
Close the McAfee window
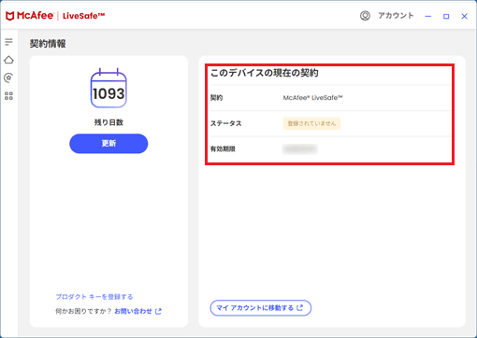(x=464, y=16)
